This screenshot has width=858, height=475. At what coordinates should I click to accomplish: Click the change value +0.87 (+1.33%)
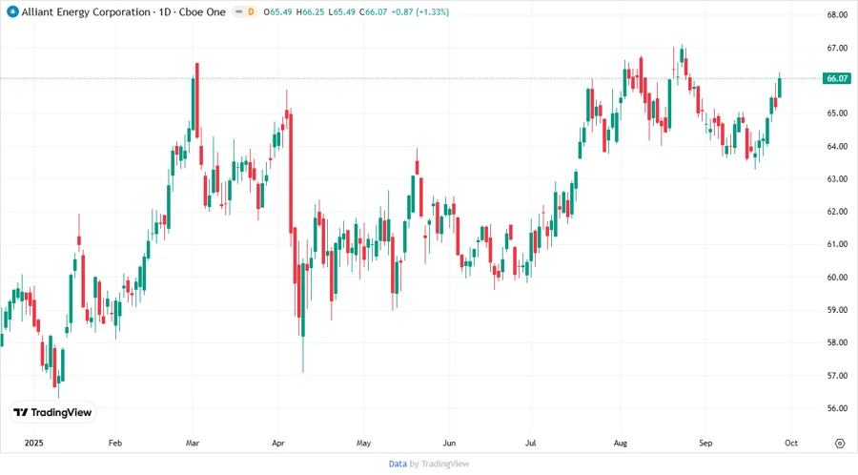click(x=420, y=12)
